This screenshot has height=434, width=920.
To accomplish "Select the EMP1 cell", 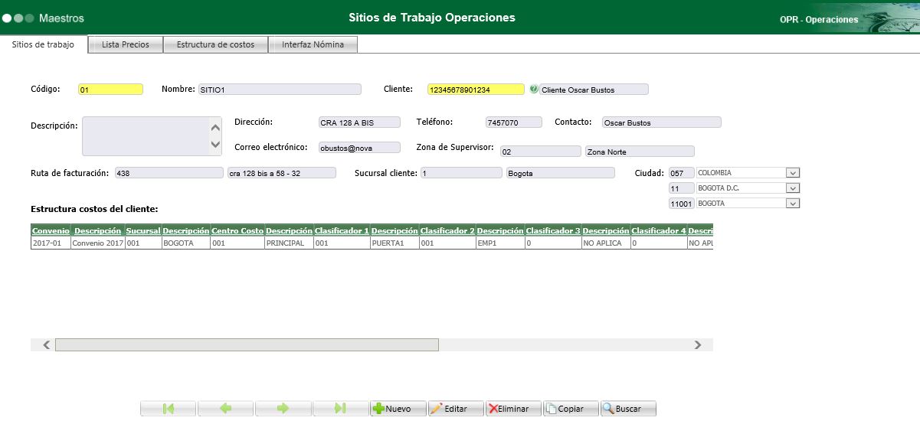I will (x=500, y=243).
